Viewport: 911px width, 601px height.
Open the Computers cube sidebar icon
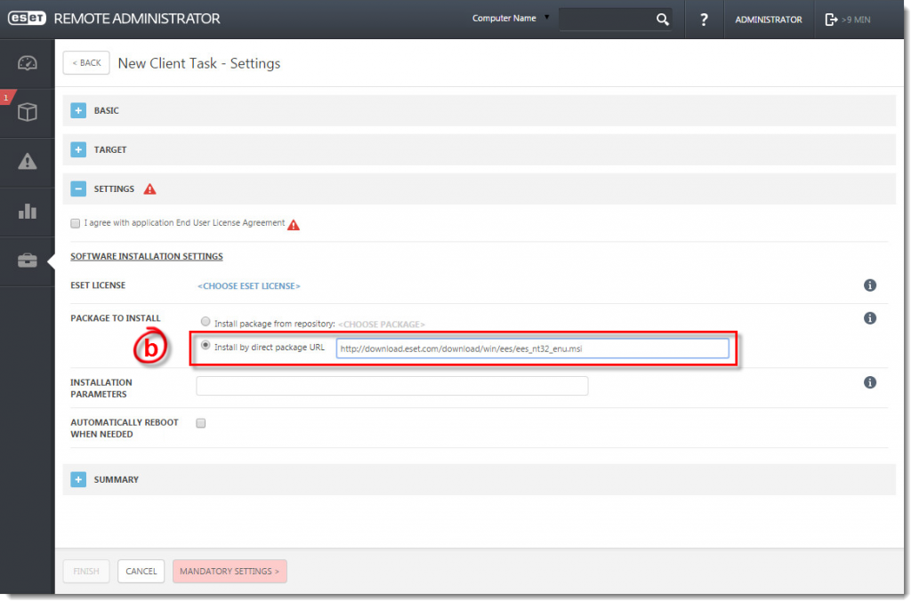point(28,112)
